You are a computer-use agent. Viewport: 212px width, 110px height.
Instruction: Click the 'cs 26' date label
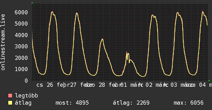pyautogui.click(x=45, y=85)
